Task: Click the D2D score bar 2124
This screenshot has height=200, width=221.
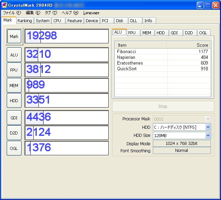Action: click(67, 133)
